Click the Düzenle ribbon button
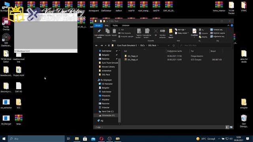Viewport: 253px width, 142px height. [203, 33]
